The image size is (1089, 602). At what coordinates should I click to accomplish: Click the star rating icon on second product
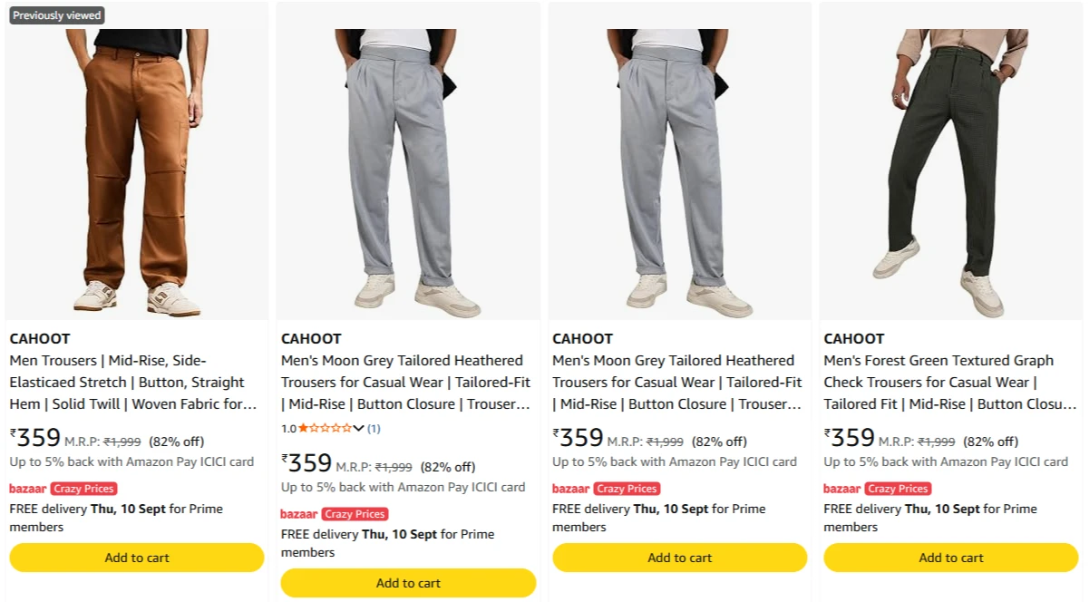coord(326,428)
